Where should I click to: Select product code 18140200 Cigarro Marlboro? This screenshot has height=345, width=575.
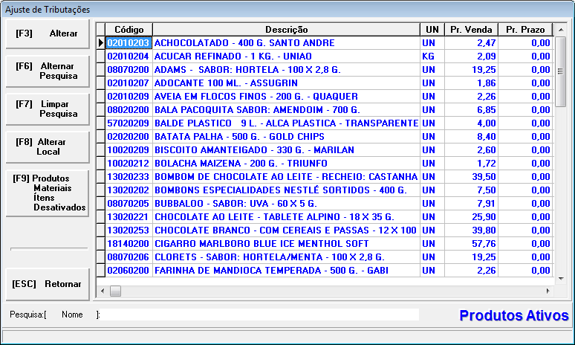coord(129,243)
